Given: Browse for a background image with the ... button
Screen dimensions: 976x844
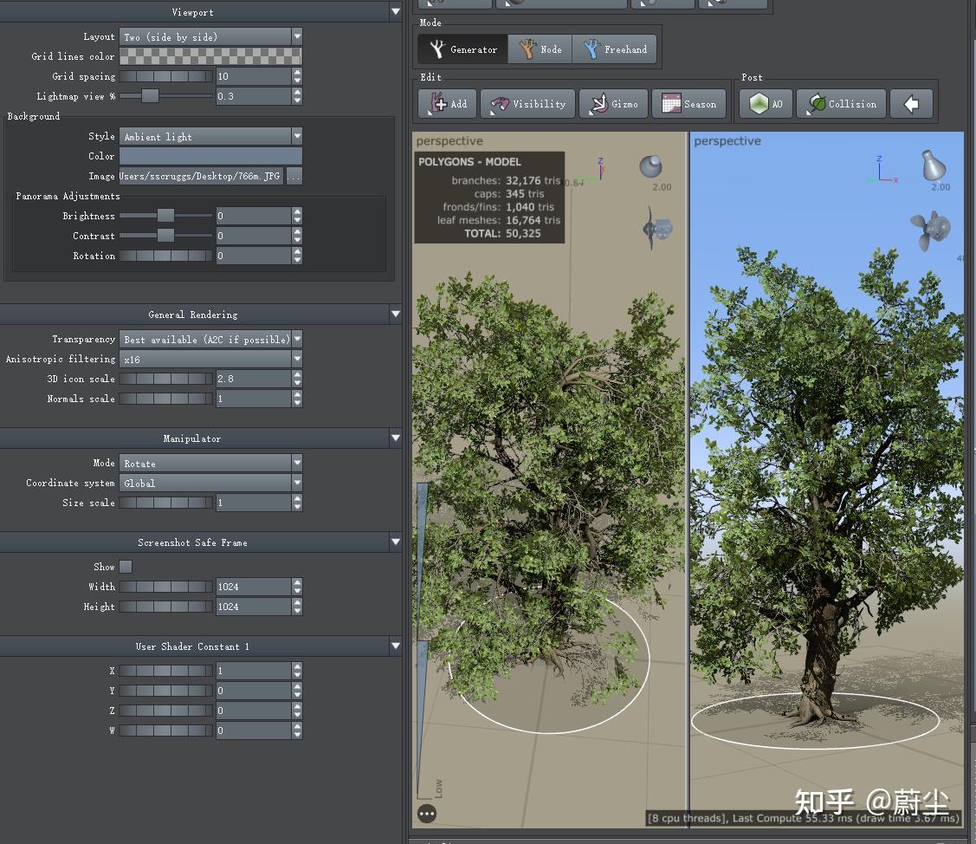Looking at the screenshot, I should [293, 176].
